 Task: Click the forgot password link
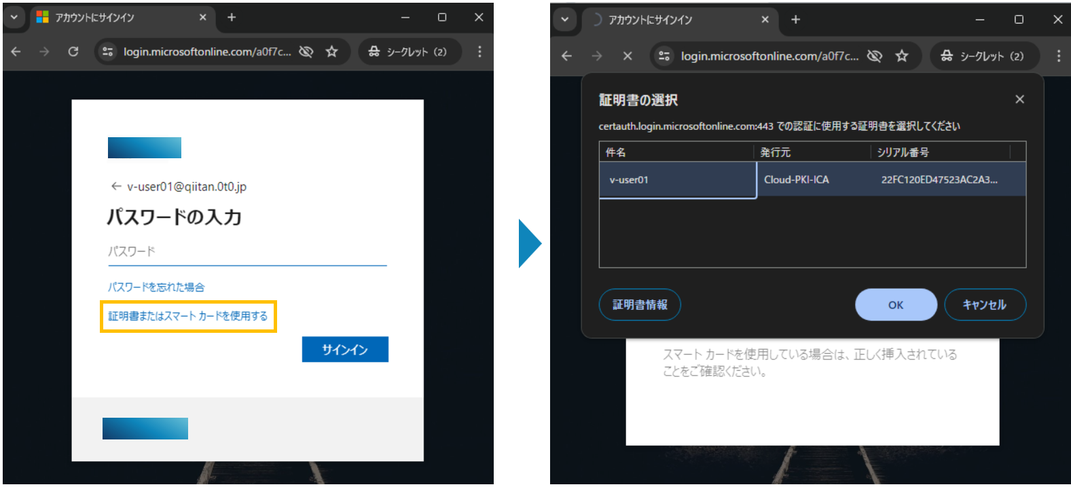(x=156, y=287)
